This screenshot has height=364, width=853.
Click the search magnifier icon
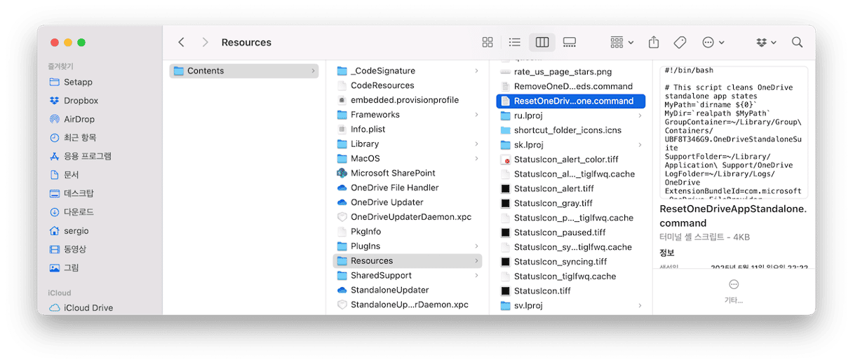798,42
